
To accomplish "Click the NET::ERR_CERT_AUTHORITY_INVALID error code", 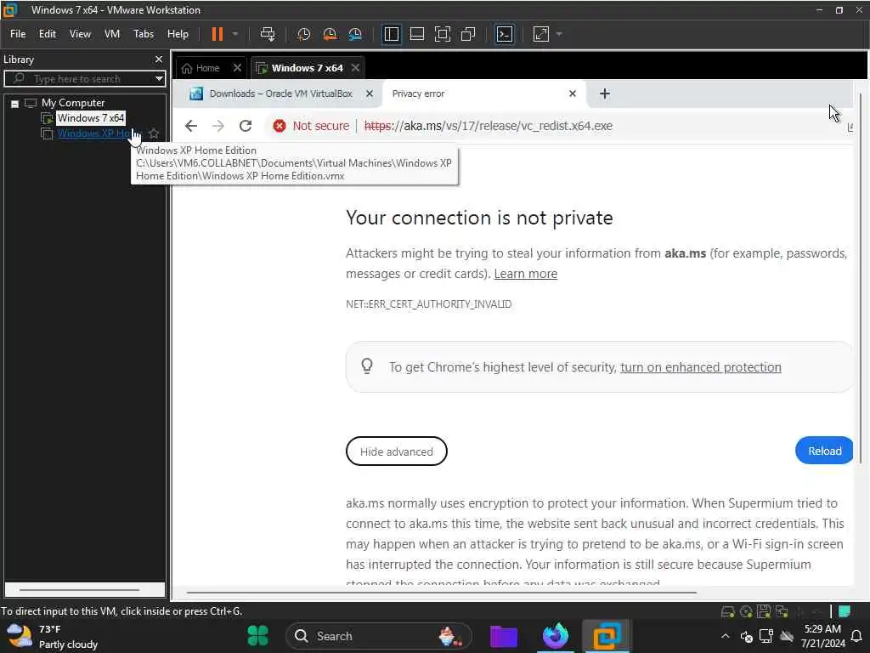I will pyautogui.click(x=429, y=304).
